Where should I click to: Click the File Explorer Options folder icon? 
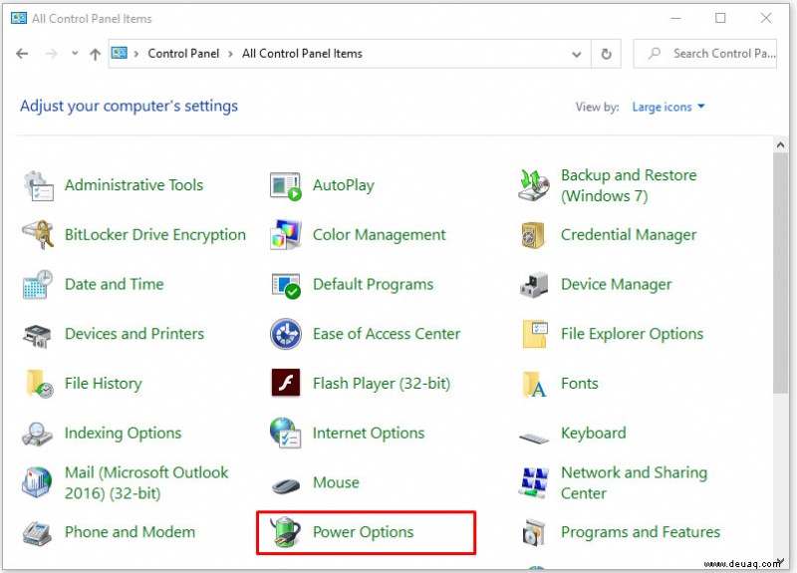(535, 334)
